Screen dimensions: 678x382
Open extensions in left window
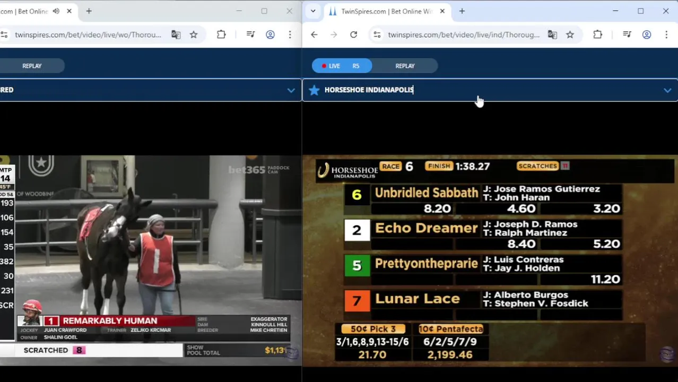click(x=221, y=35)
